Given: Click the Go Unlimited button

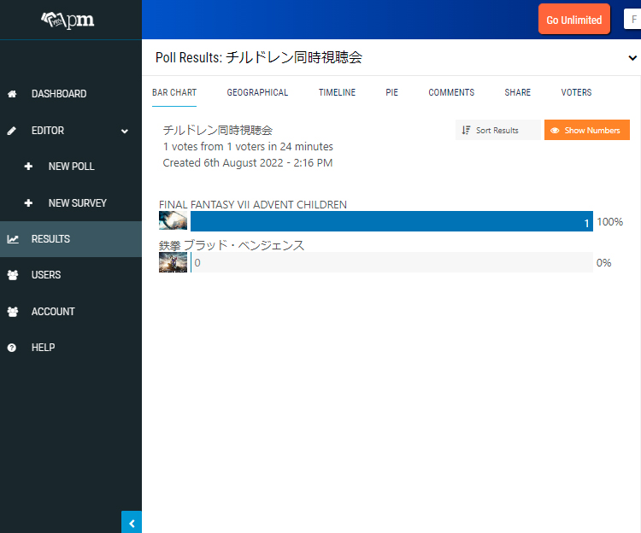Looking at the screenshot, I should point(573,20).
